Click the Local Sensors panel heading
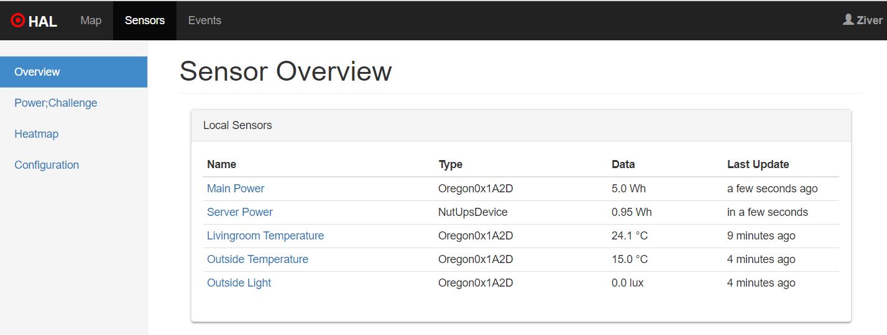The width and height of the screenshot is (887, 335). pos(238,125)
